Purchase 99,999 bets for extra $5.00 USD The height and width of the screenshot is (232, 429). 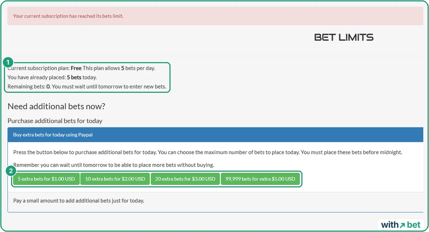click(260, 179)
